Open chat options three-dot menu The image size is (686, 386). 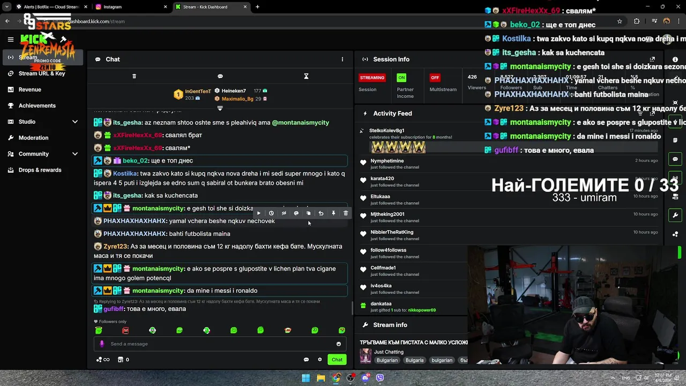(x=342, y=60)
